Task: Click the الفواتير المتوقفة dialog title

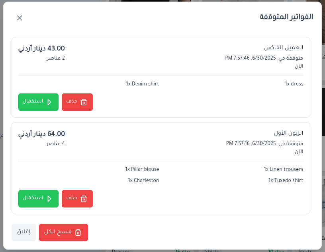Action: tap(286, 17)
